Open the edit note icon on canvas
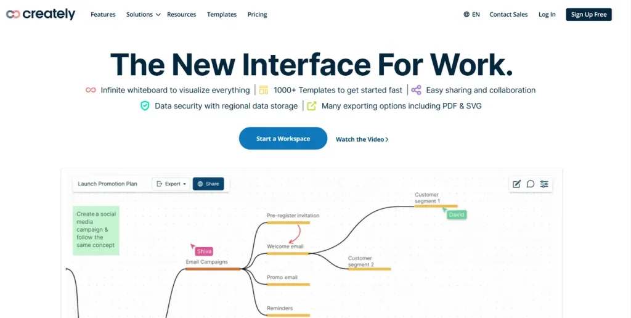This screenshot has height=318, width=631. tap(516, 184)
